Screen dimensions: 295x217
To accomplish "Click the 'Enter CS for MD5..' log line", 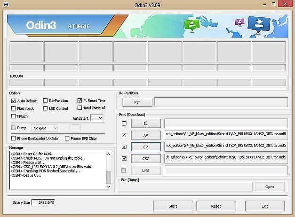I will (32, 154).
